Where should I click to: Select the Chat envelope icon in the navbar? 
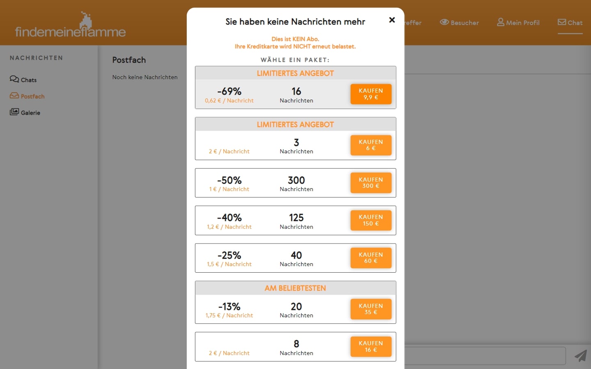(x=562, y=22)
